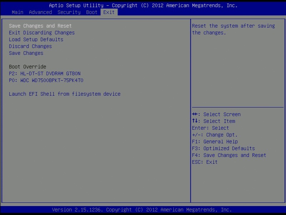Image resolution: width=286 pixels, height=215 pixels.
Task: Select the Discard Changes entry
Action: (30, 46)
